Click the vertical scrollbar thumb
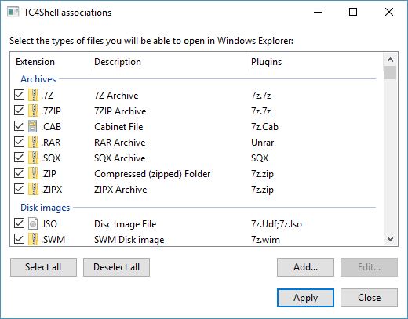This screenshot has width=408, height=319. pos(390,72)
